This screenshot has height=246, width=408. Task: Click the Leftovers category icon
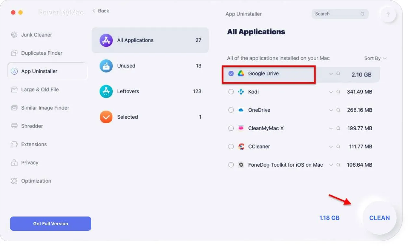(106, 91)
